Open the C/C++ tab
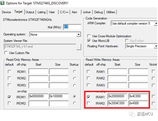Image resolution: width=158 pixels, height=121 pixels. point(64,12)
